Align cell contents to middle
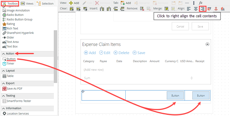Viewport: 230px width, 116px height. (x=216, y=9)
